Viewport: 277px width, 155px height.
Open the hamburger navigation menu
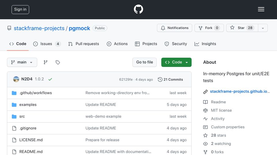pos(261,9)
